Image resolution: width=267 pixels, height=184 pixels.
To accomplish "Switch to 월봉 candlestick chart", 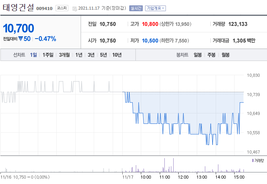I will pos(225,55).
